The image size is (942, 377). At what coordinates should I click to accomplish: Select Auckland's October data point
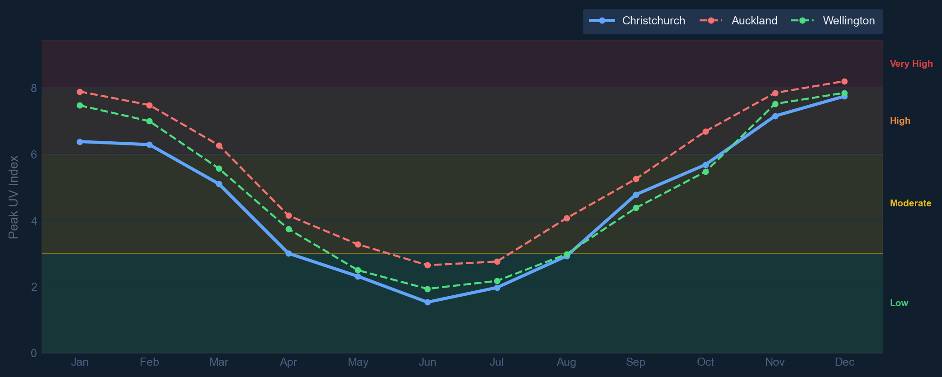click(x=705, y=131)
